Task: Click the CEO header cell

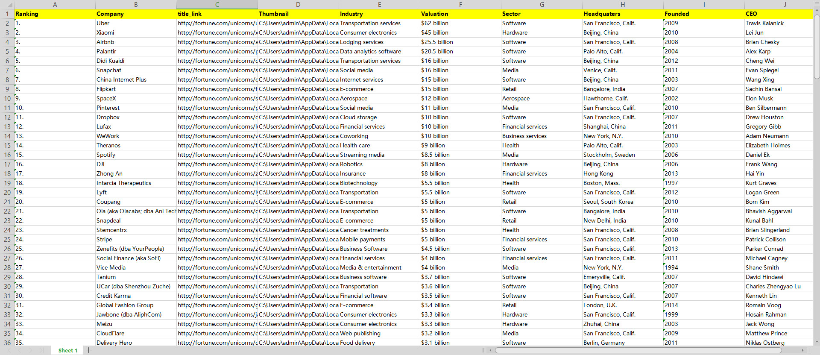Action: [x=779, y=14]
